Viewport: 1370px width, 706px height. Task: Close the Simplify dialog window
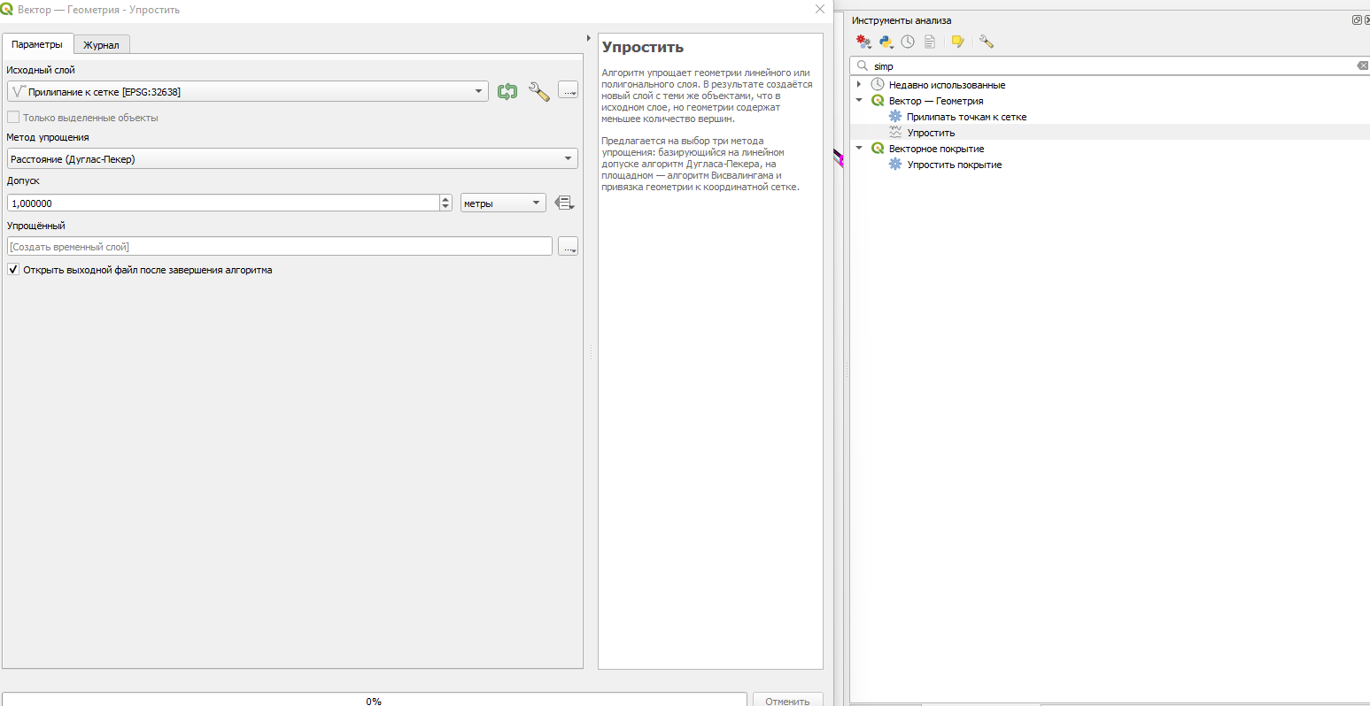[820, 9]
